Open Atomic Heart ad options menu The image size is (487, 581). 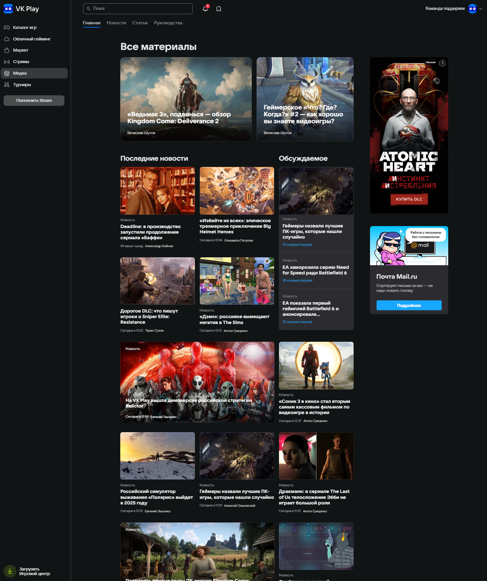(443, 63)
